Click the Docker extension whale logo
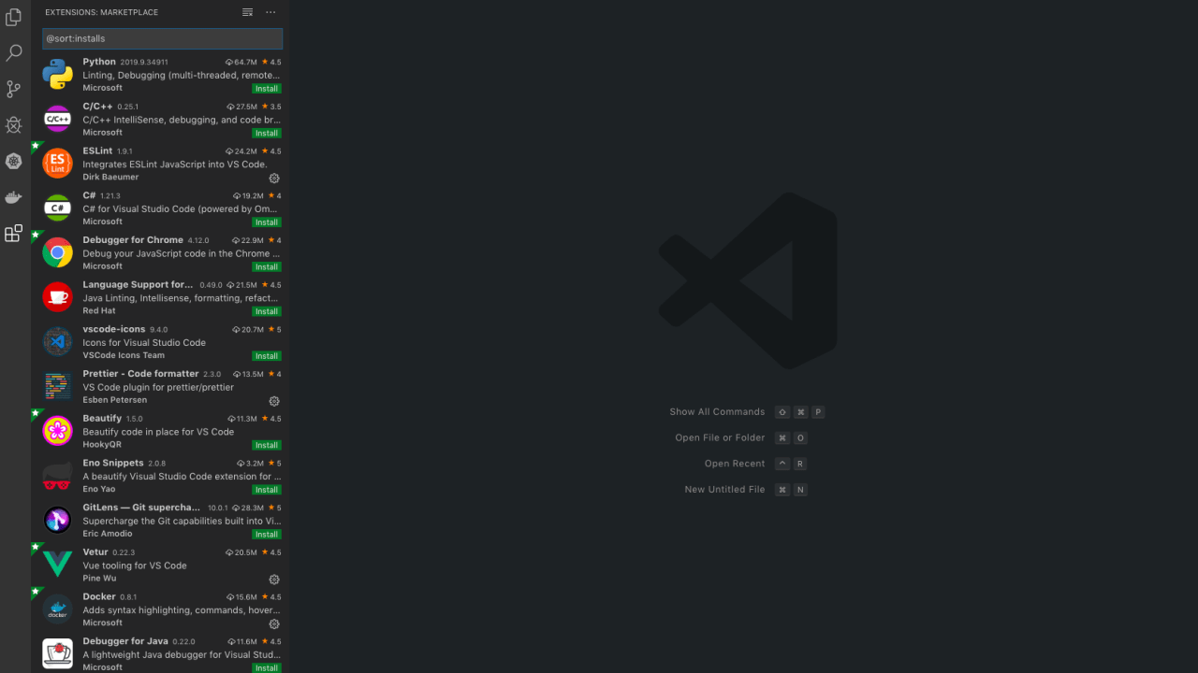 coord(57,609)
